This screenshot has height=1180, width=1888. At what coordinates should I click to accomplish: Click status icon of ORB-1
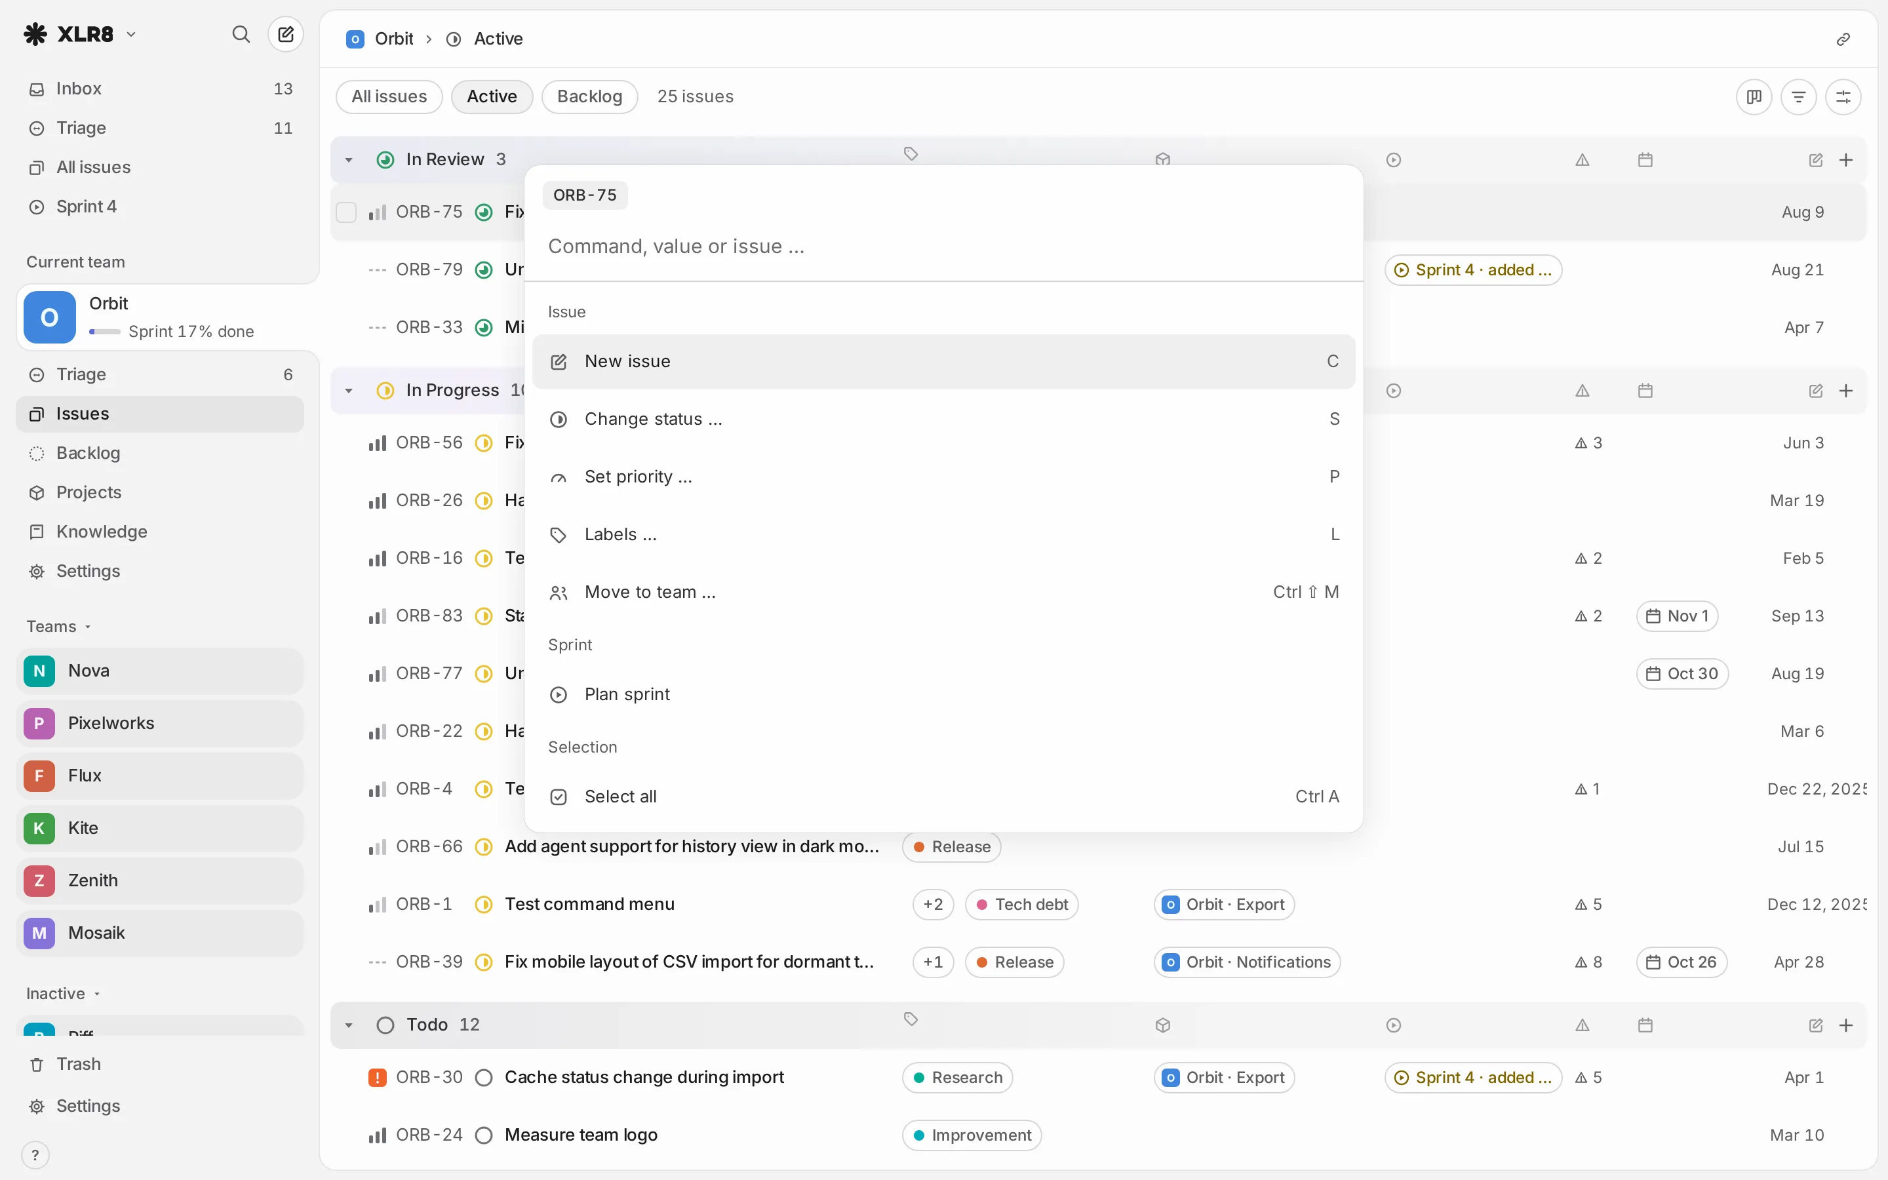[x=484, y=905]
